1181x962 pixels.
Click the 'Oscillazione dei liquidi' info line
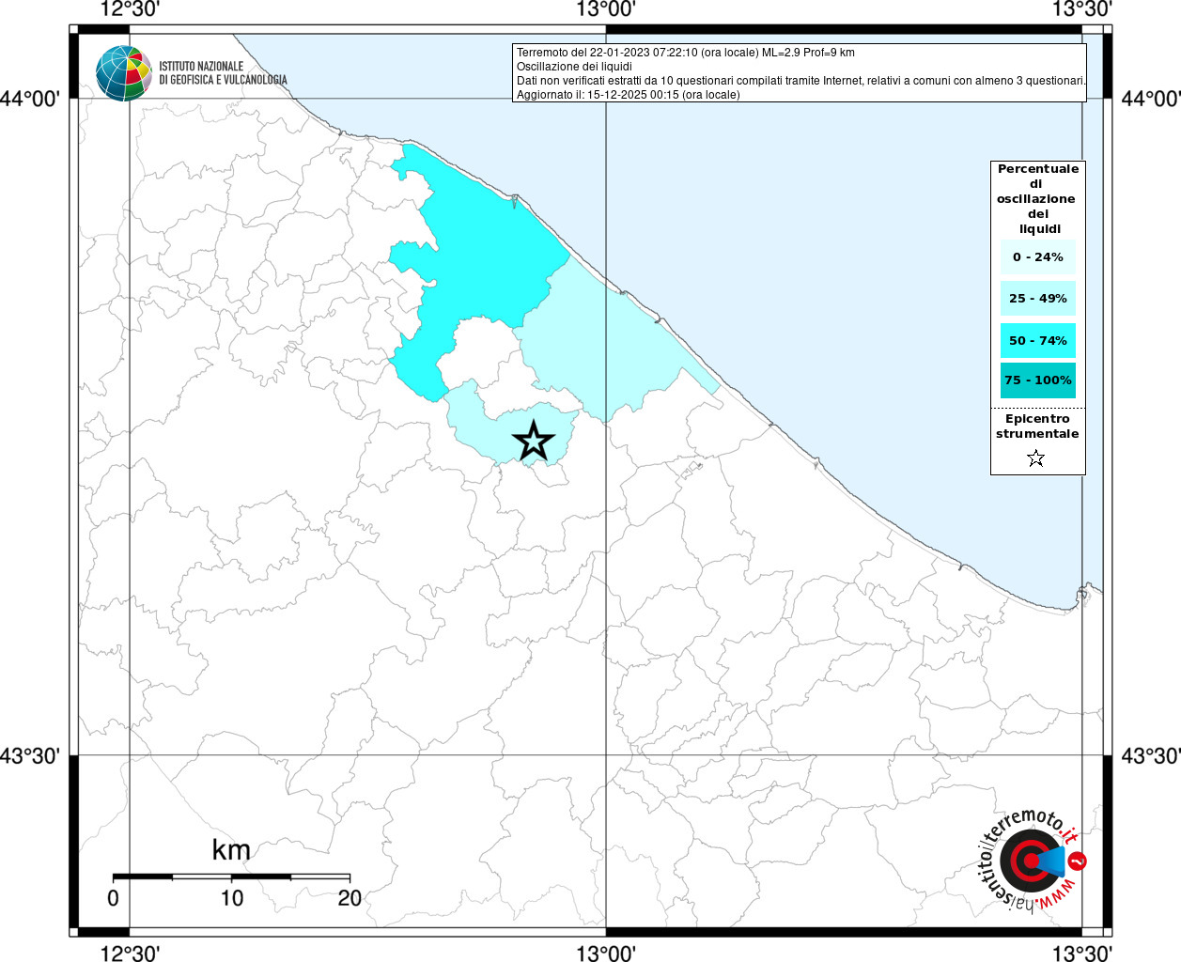click(x=574, y=67)
